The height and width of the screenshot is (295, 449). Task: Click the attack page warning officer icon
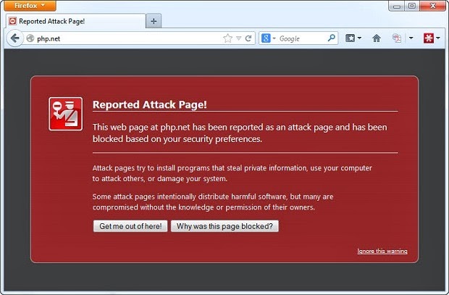pos(66,114)
